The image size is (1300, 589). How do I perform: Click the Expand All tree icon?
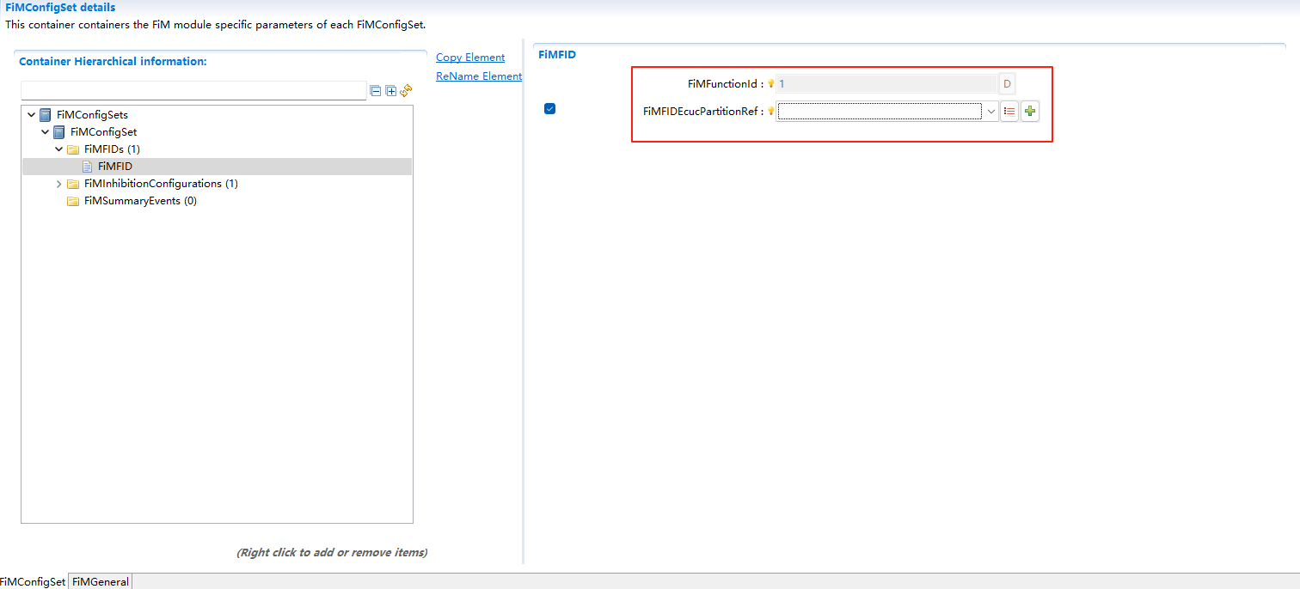point(390,90)
